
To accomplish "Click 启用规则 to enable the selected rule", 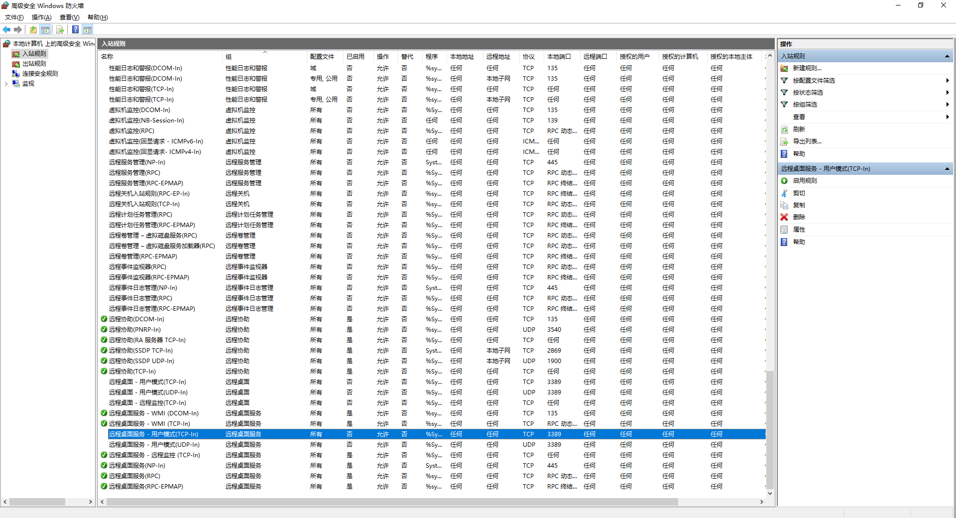I will coord(803,180).
